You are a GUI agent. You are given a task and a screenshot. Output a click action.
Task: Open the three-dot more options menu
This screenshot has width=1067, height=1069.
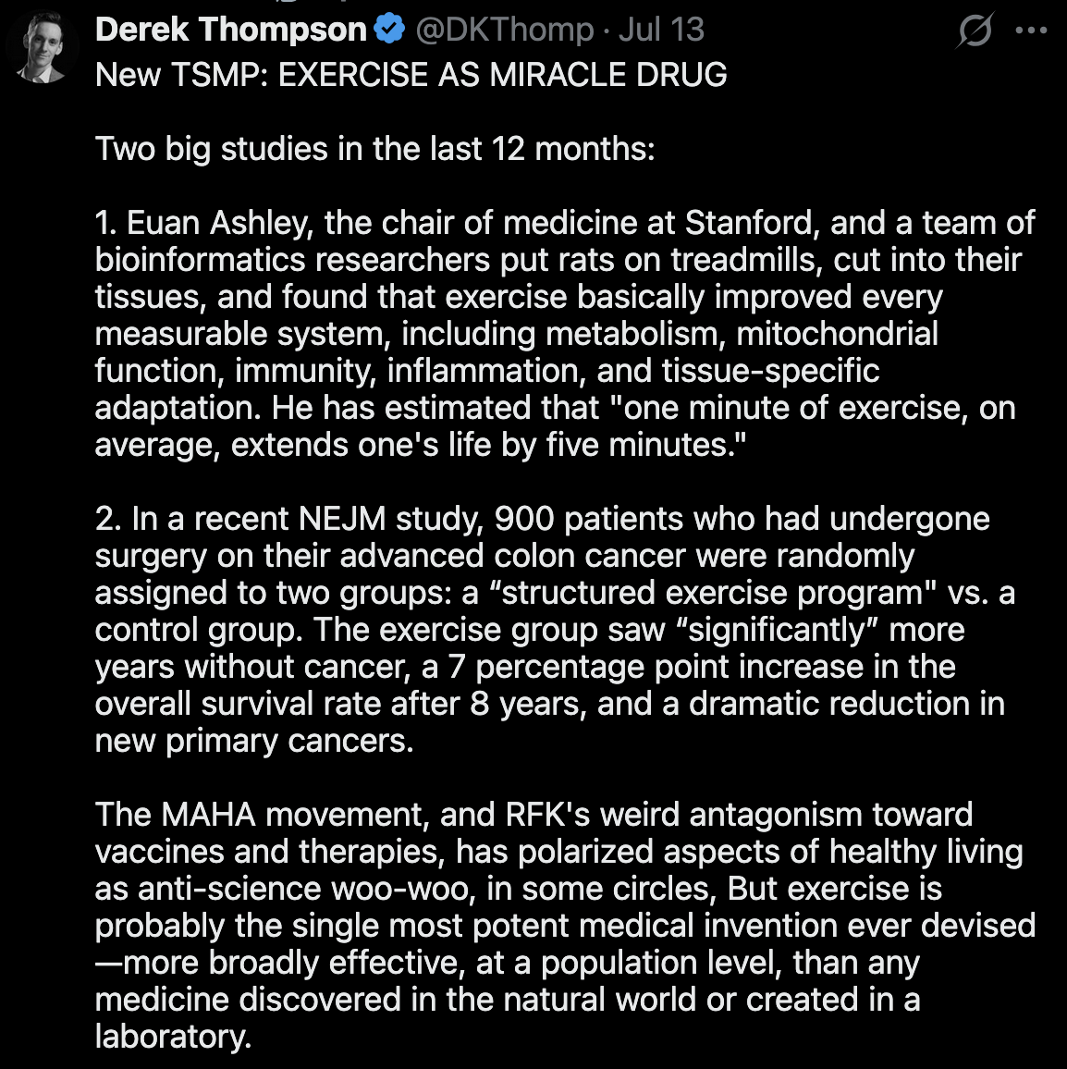(1031, 31)
